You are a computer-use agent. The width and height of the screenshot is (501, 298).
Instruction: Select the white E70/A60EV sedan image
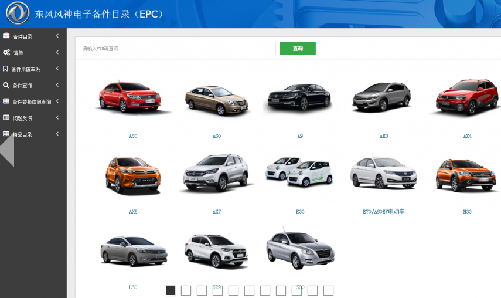tap(383, 172)
